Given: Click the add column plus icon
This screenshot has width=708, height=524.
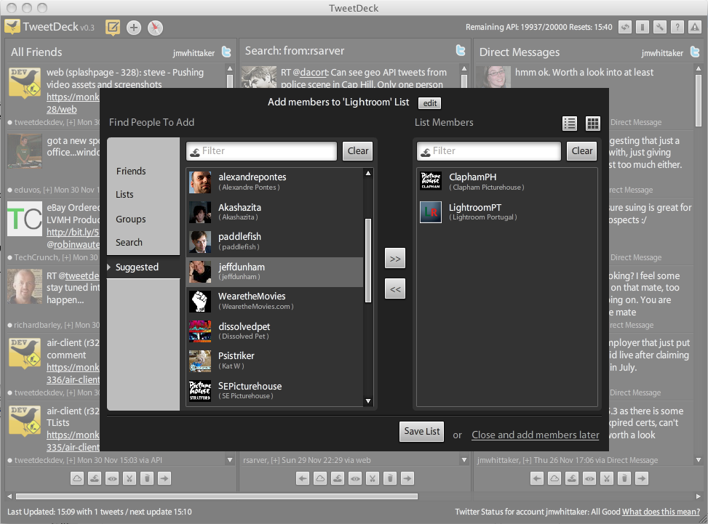Looking at the screenshot, I should (x=134, y=28).
